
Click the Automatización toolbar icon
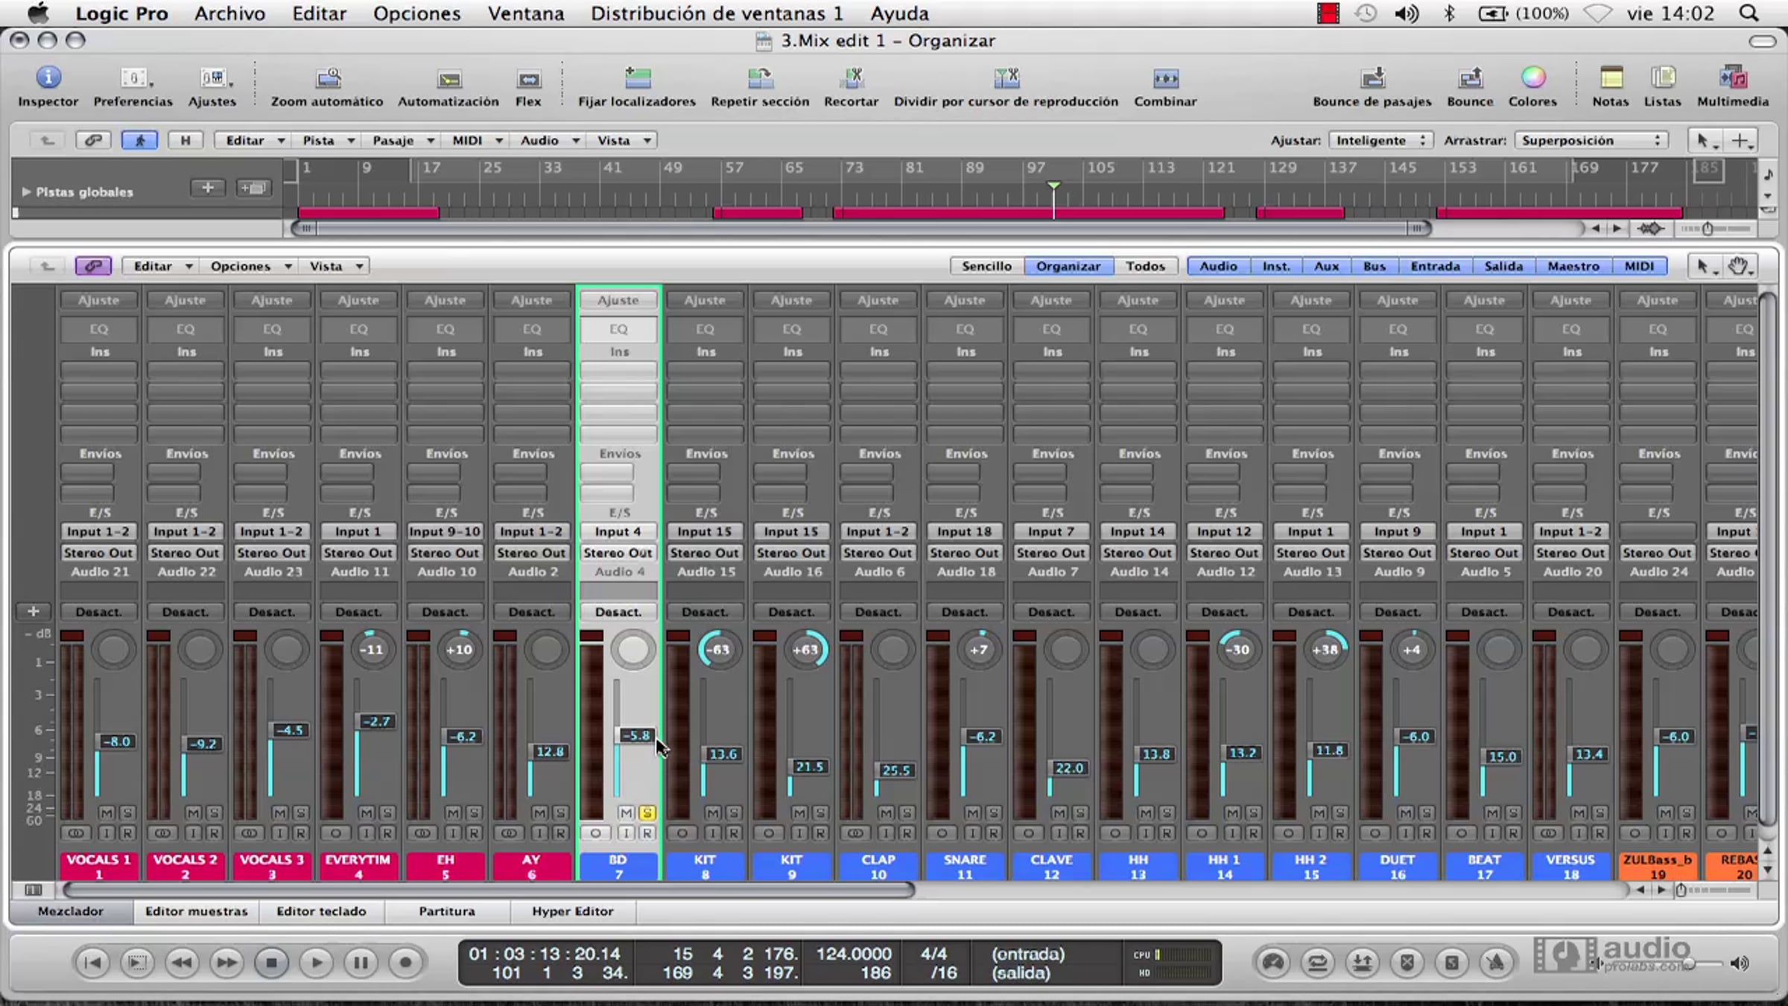pos(448,79)
